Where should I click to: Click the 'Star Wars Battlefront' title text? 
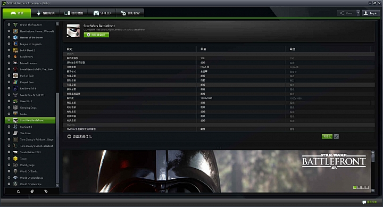click(99, 26)
